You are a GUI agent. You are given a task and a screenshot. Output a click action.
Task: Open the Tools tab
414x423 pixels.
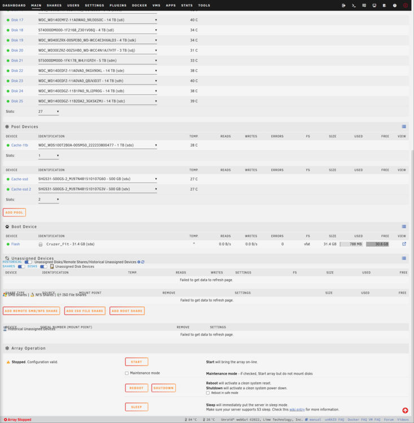204,6
